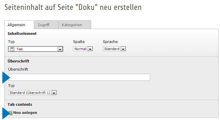
Task: Switch to the Allgemein tab
Action: point(16,25)
